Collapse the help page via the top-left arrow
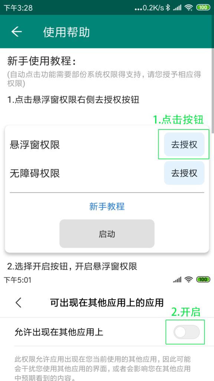 [16, 32]
